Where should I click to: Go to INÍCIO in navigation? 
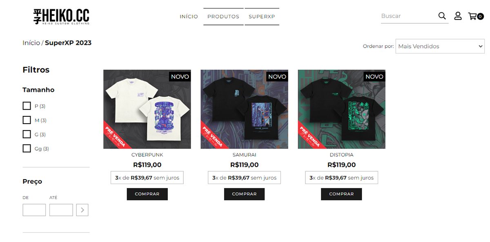[x=189, y=17]
